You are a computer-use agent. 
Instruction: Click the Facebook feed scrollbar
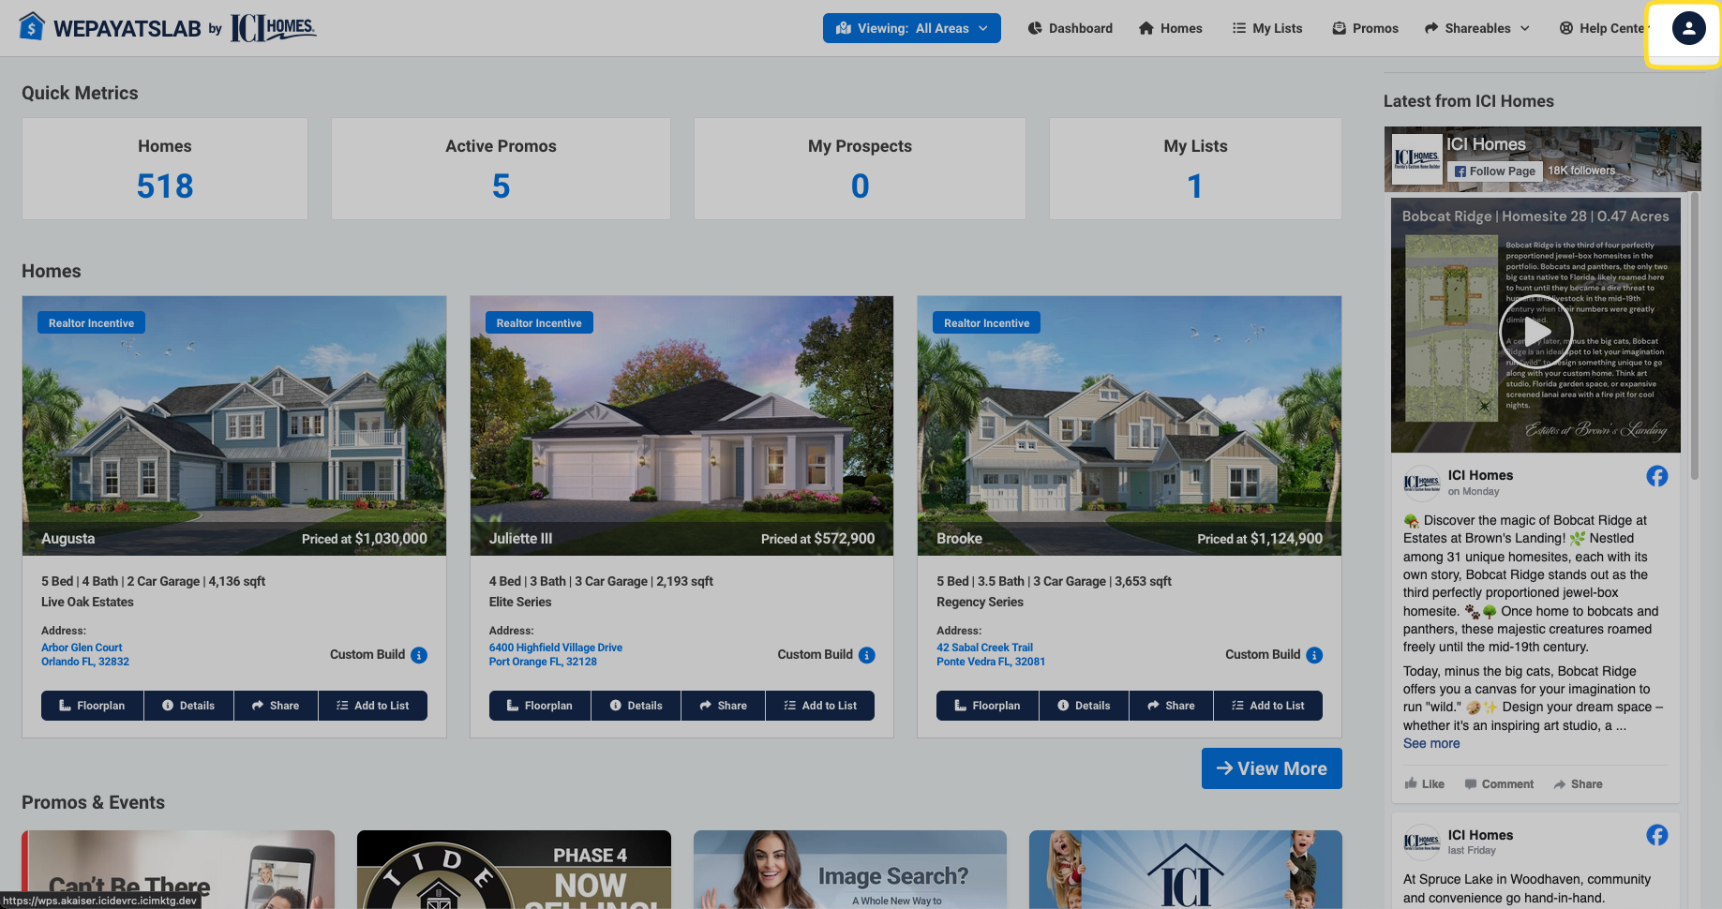(1695, 337)
